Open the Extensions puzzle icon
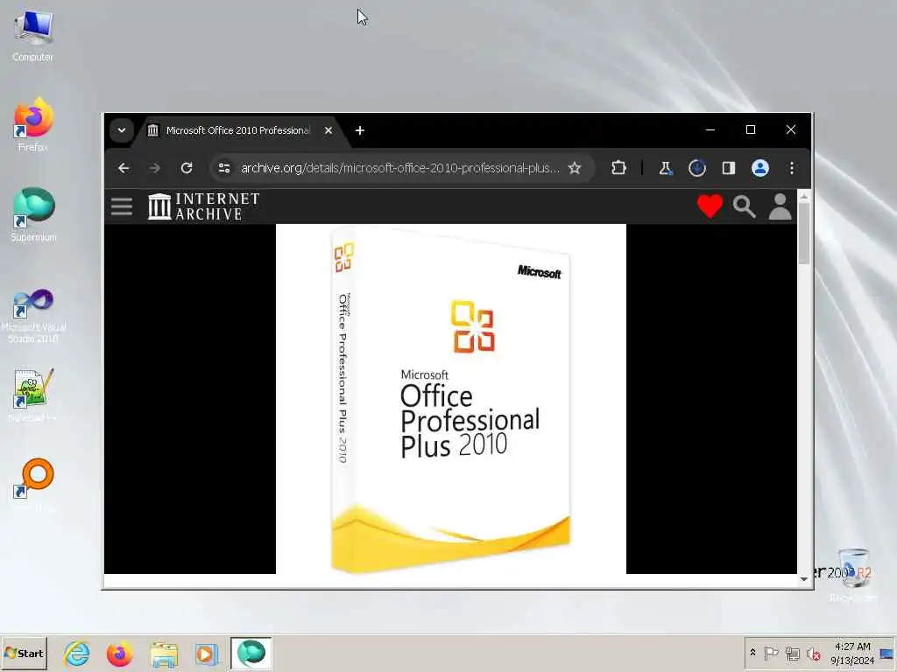The image size is (897, 672). click(618, 168)
